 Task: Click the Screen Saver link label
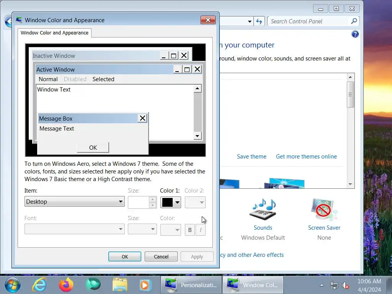tap(324, 228)
